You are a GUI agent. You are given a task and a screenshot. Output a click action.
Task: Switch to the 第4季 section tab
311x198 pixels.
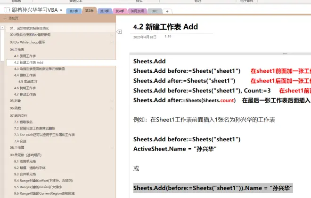120,11
